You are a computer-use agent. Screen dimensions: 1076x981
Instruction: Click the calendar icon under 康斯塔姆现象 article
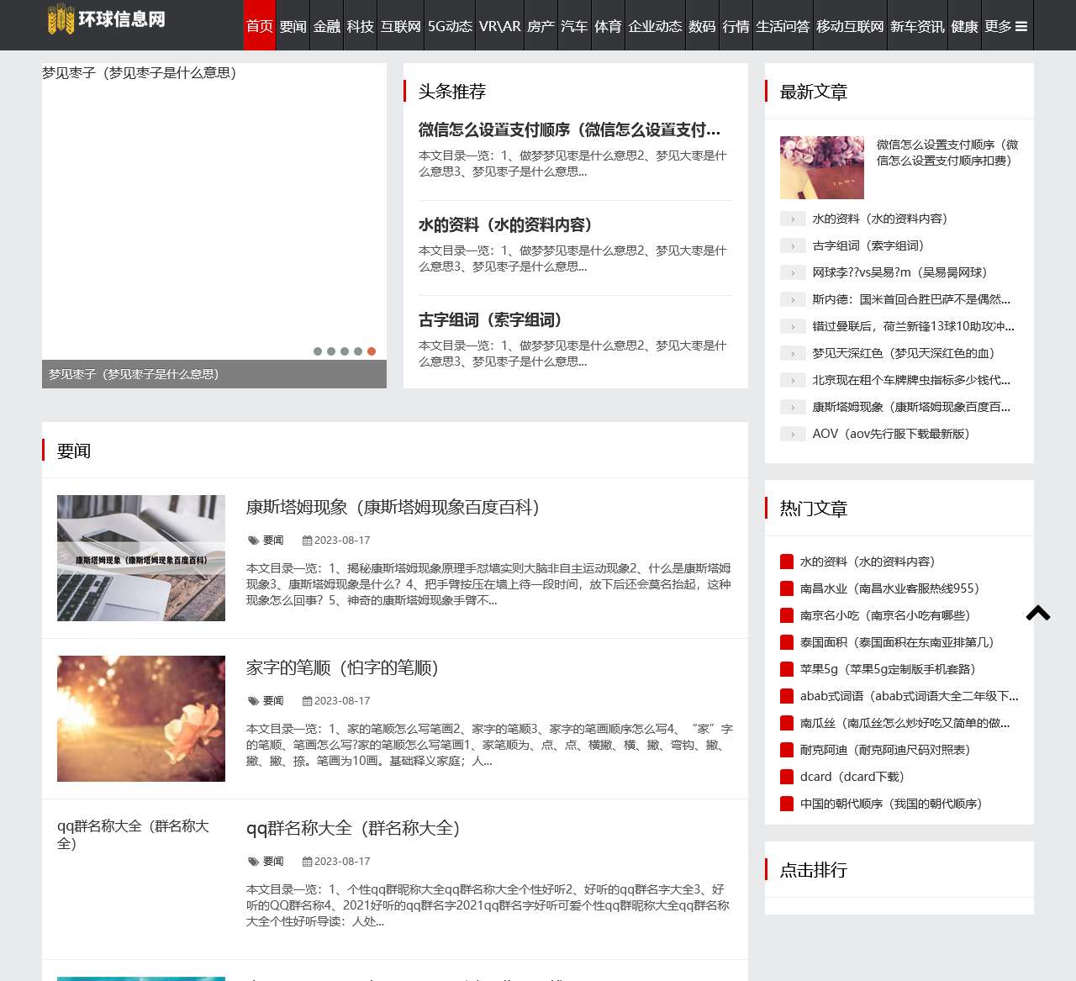307,541
